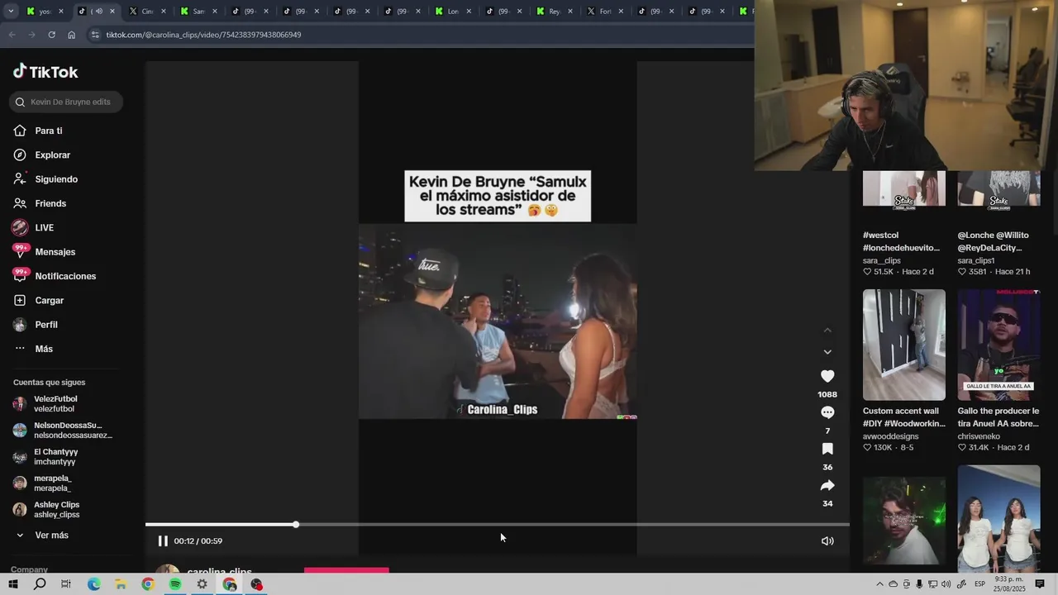Screen dimensions: 1058x595
Task: Share the video with arrow icon
Action: coord(827,485)
